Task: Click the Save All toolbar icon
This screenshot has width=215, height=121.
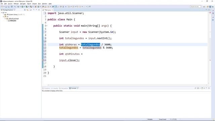Action: click(9, 7)
